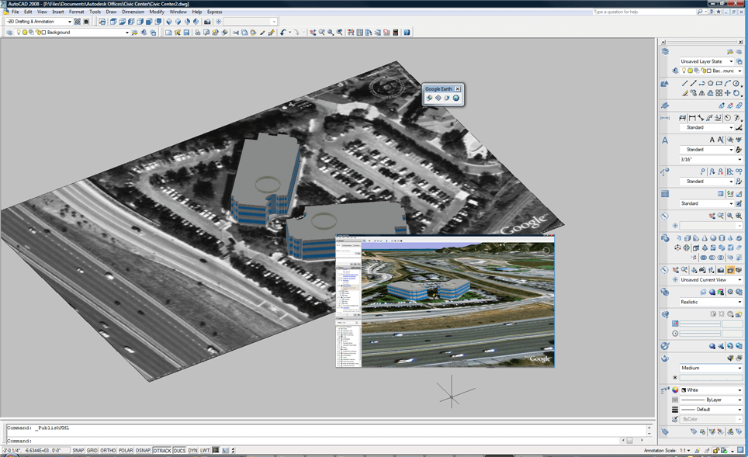Open the Modify menu

click(157, 12)
